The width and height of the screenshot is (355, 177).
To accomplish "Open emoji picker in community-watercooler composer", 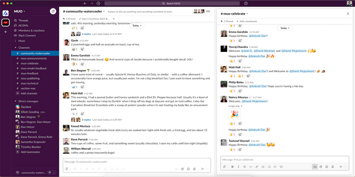I will point(188,169).
